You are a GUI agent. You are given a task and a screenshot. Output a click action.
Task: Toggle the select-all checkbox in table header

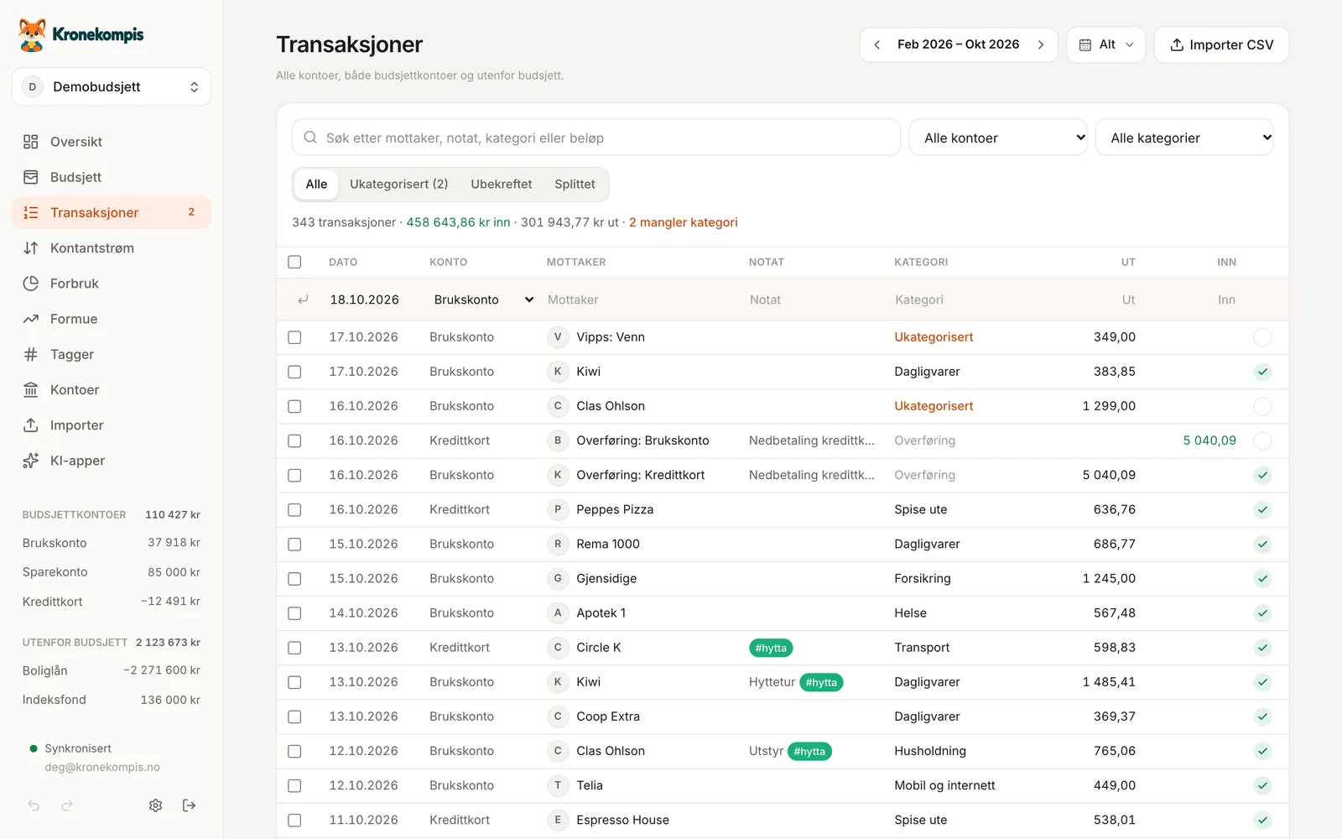coord(294,262)
